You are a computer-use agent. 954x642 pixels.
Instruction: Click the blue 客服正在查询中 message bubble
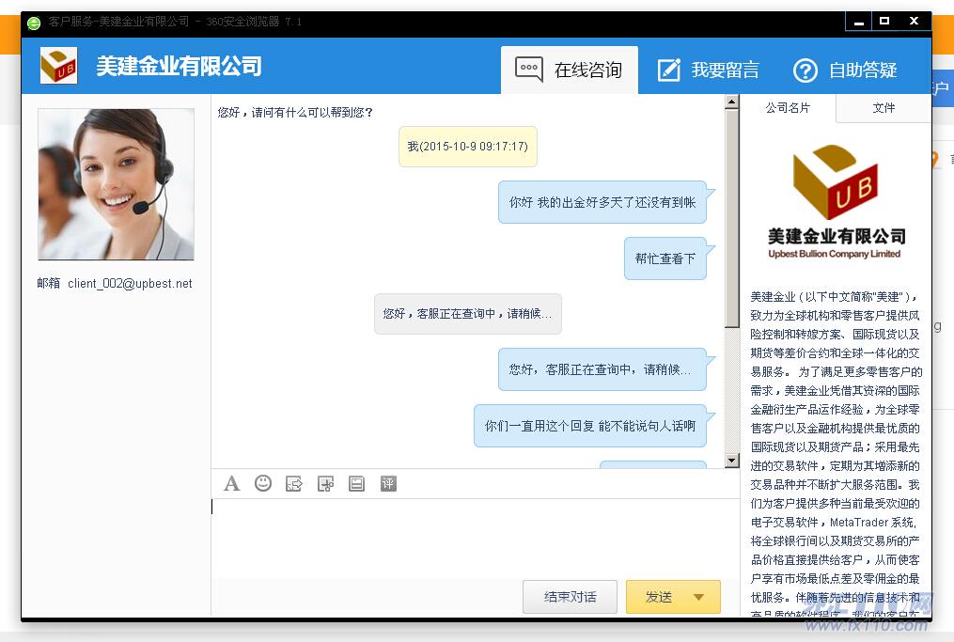pyautogui.click(x=602, y=369)
